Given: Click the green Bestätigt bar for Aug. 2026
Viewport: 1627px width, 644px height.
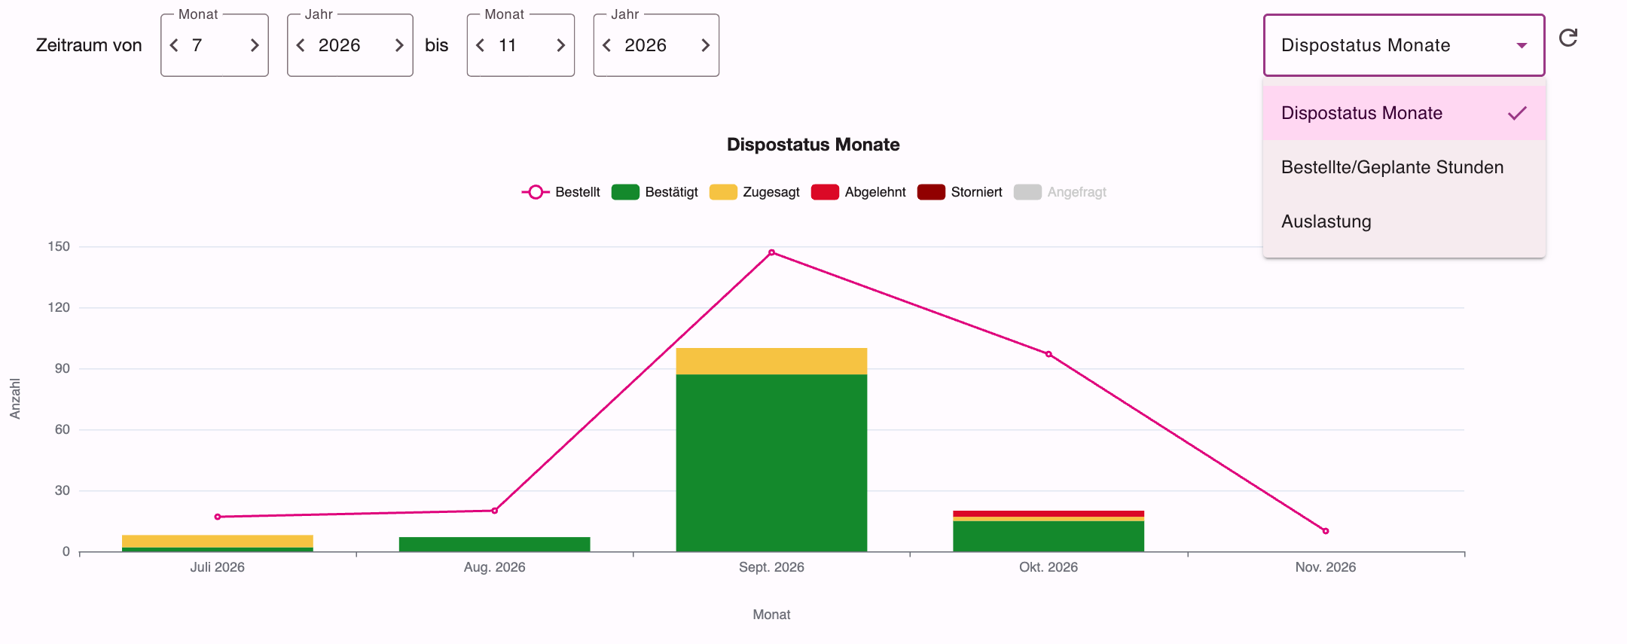Looking at the screenshot, I should tap(494, 544).
